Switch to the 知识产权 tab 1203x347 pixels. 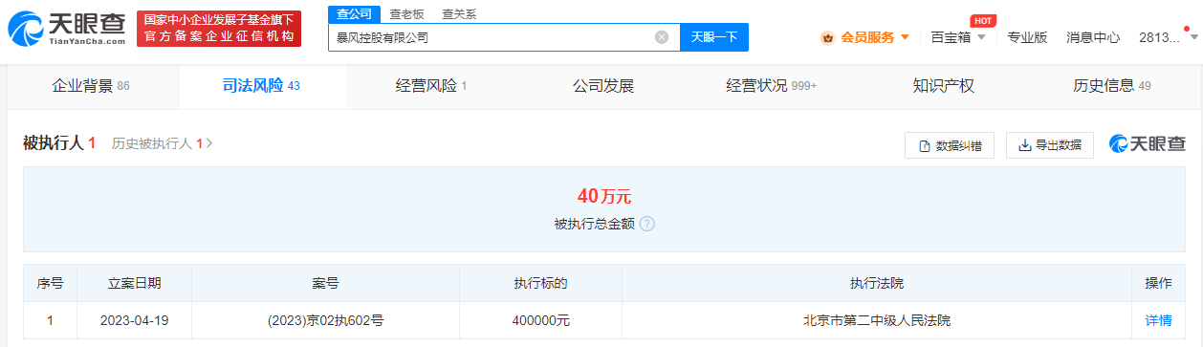(943, 86)
